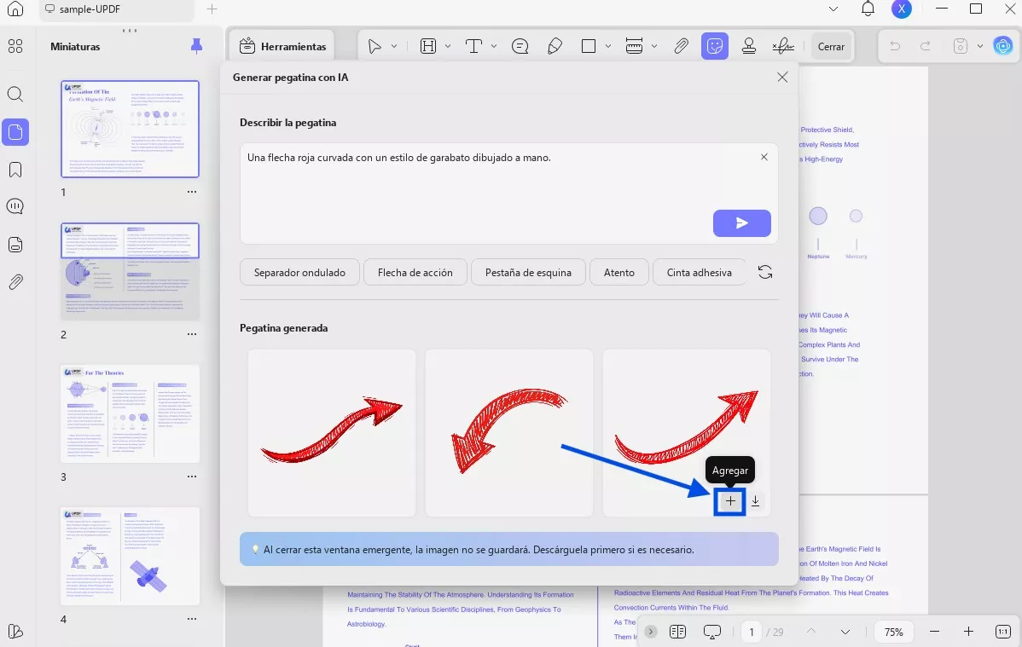Open page 3 thumbnail
Image resolution: width=1022 pixels, height=647 pixels.
coord(130,413)
